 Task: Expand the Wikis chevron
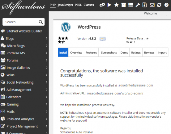[47, 75]
